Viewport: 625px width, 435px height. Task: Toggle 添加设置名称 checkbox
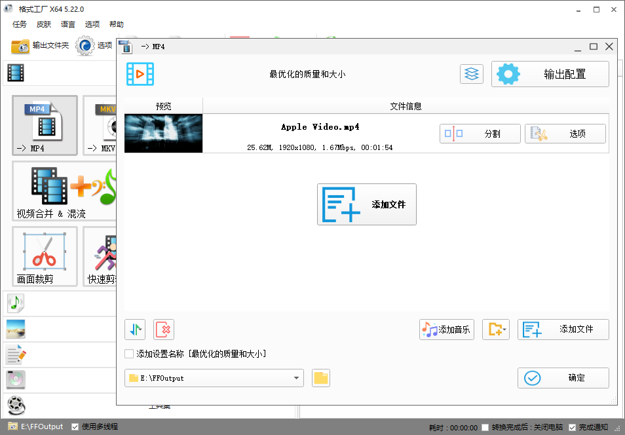pos(129,354)
